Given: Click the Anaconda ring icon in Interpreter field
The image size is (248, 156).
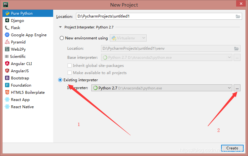Looking at the screenshot, I should click(95, 88).
